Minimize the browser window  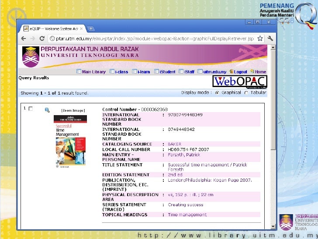(x=249, y=22)
